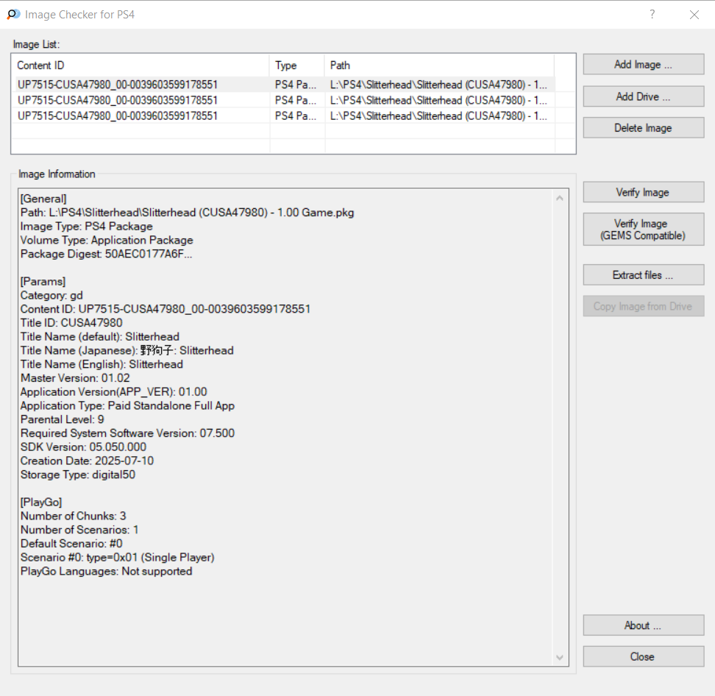The height and width of the screenshot is (696, 715).
Task: Start Verify Image (GEMS Compatible)
Action: pos(644,230)
